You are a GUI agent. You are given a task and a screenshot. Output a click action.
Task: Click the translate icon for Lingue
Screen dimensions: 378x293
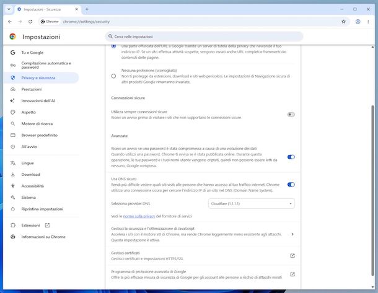13,163
